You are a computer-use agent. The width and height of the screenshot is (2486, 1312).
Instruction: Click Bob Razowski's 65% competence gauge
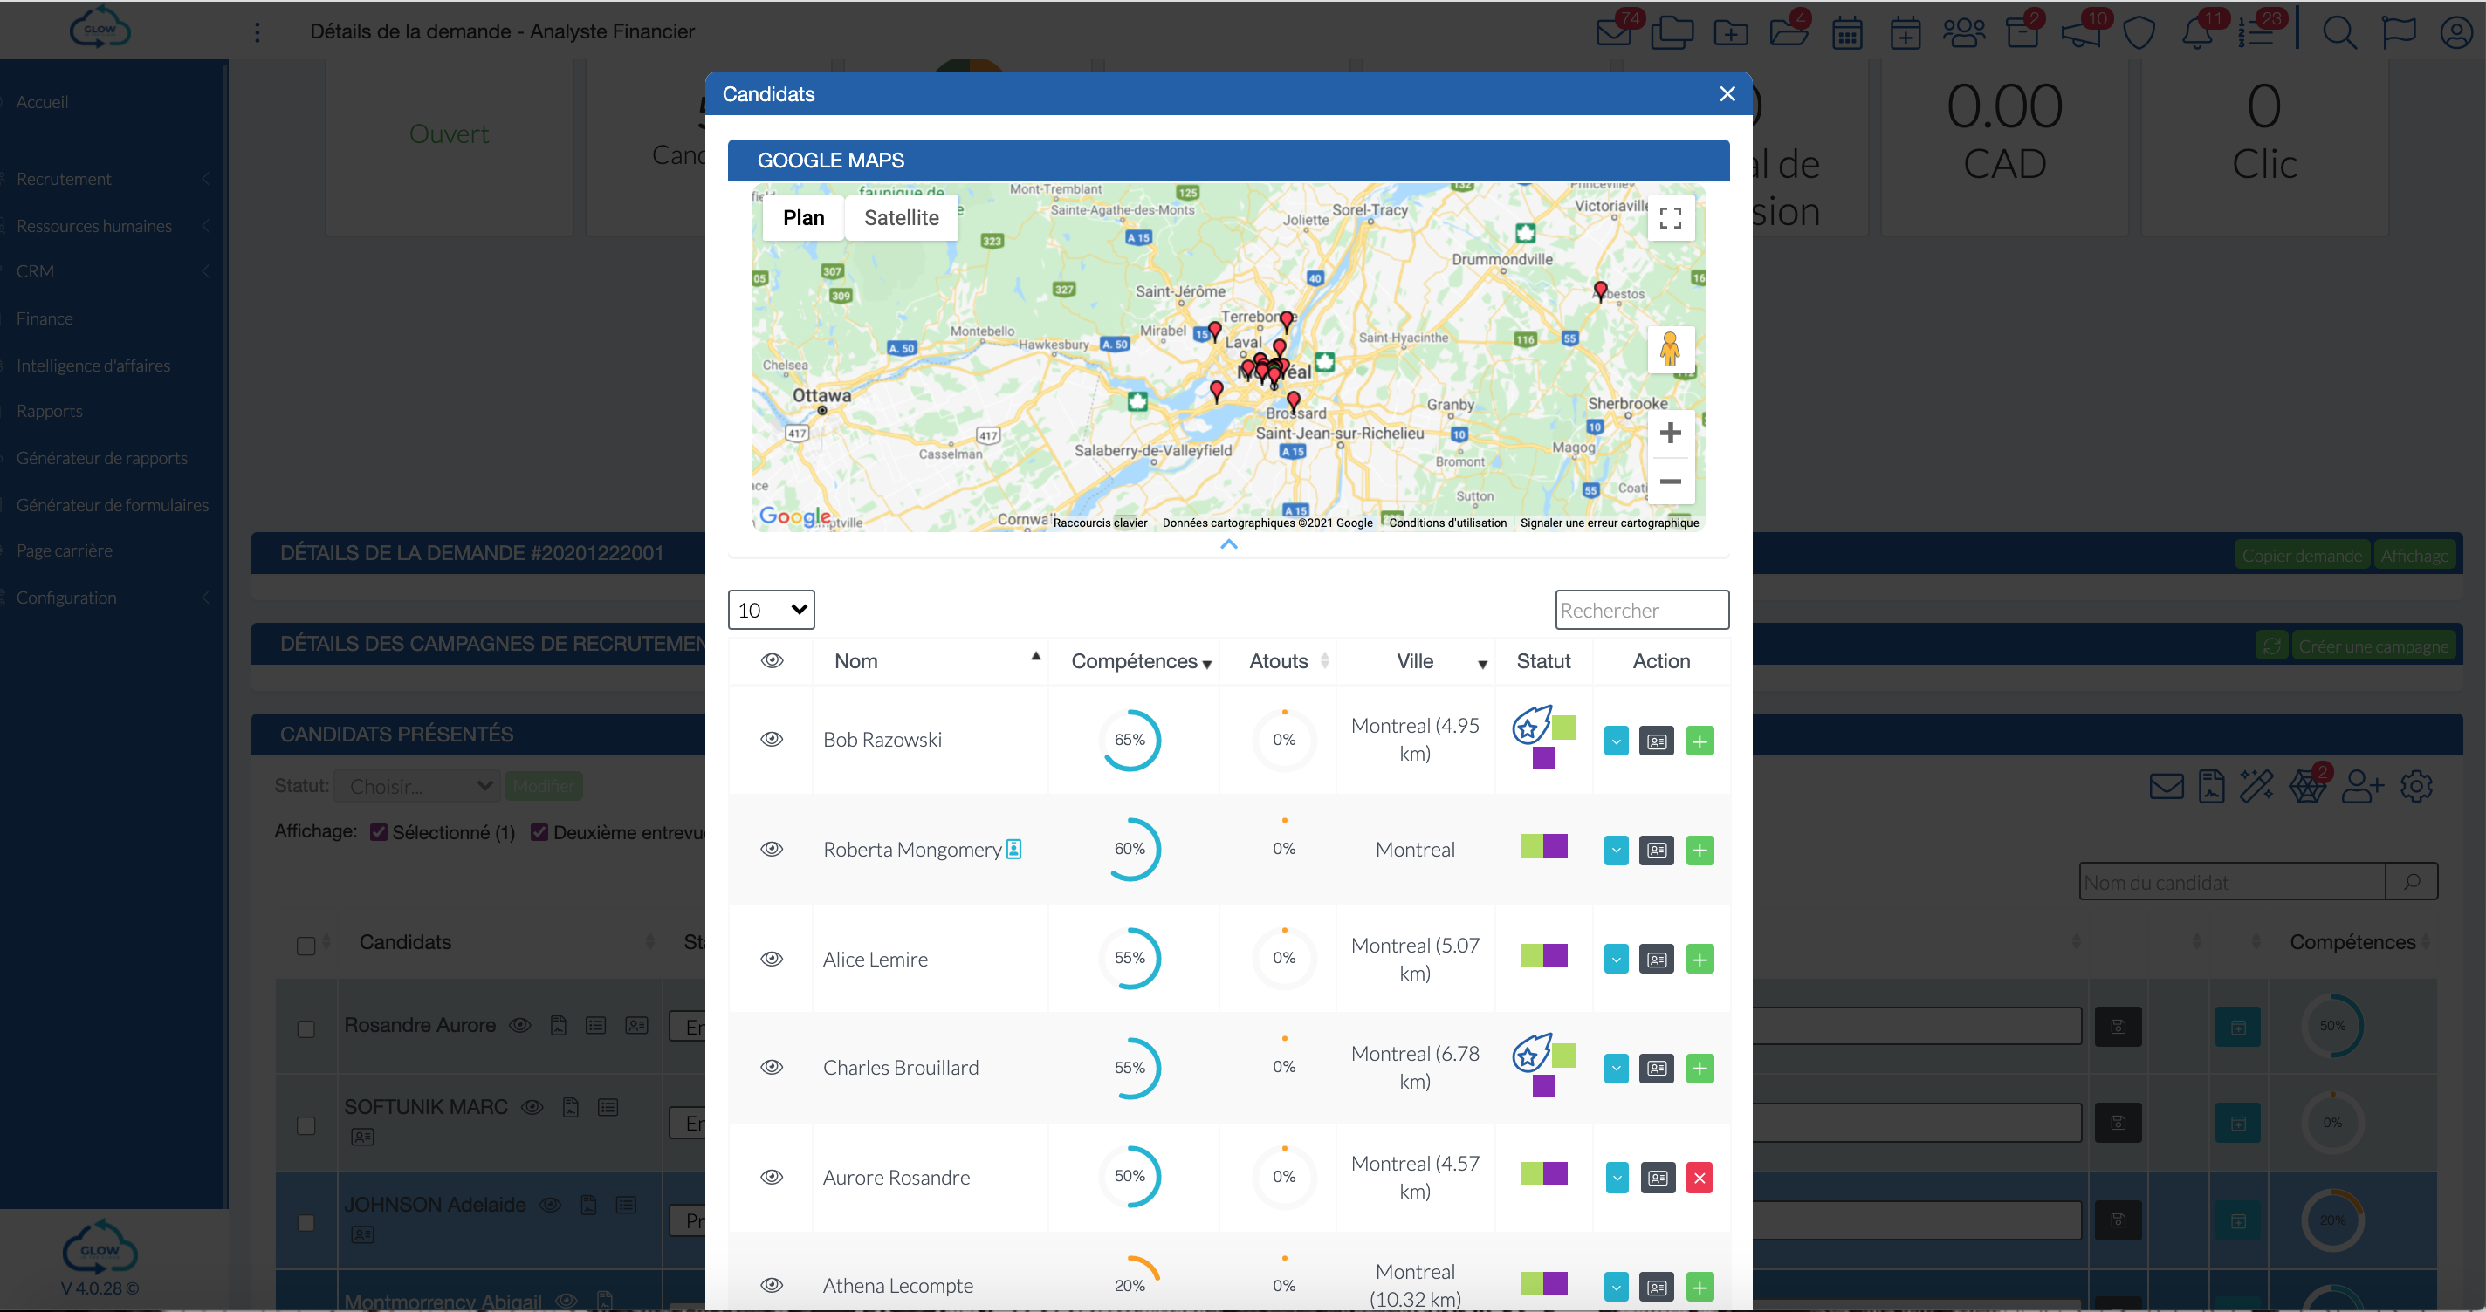1130,740
